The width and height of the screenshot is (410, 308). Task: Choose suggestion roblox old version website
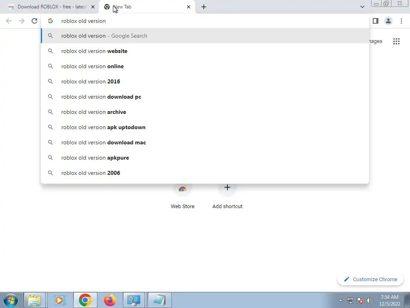point(205,51)
